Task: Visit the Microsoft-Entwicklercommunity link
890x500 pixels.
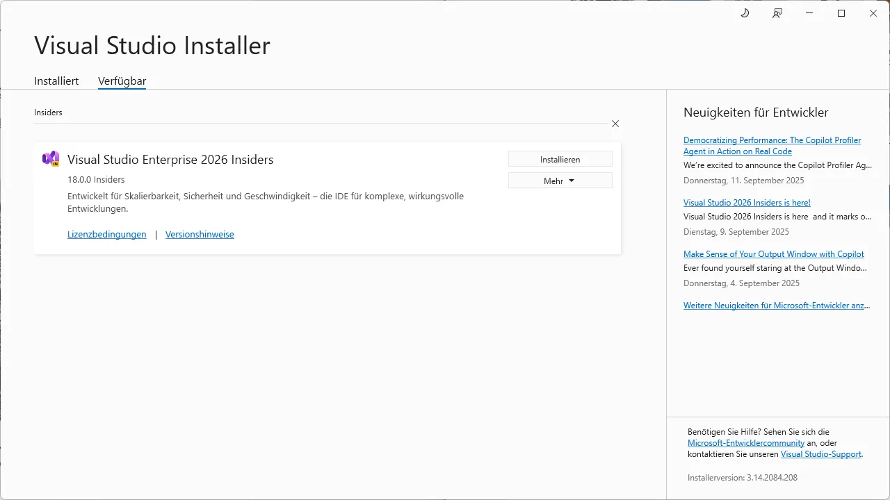Action: tap(745, 443)
